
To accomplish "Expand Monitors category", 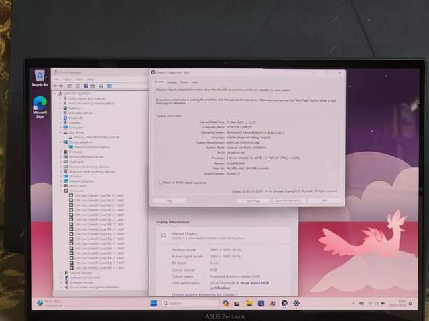I will [x=60, y=176].
